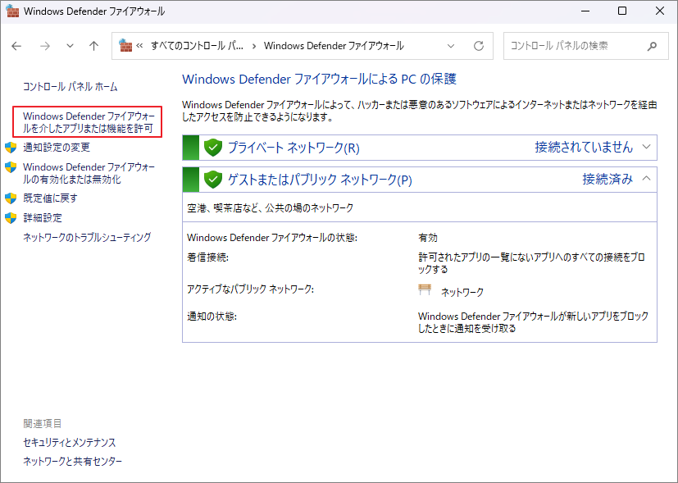
Task: Open ネットワークと共有センター link
Action: pos(72,462)
